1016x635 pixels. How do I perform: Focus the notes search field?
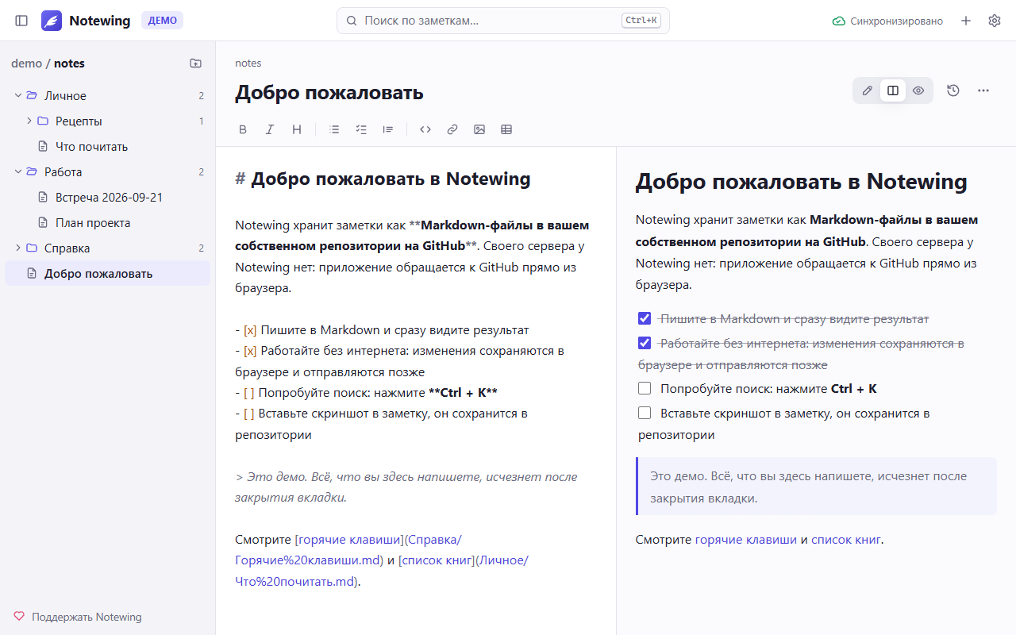[x=503, y=21]
